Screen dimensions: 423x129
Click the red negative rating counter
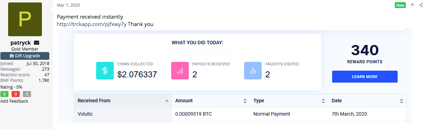pos(15,94)
